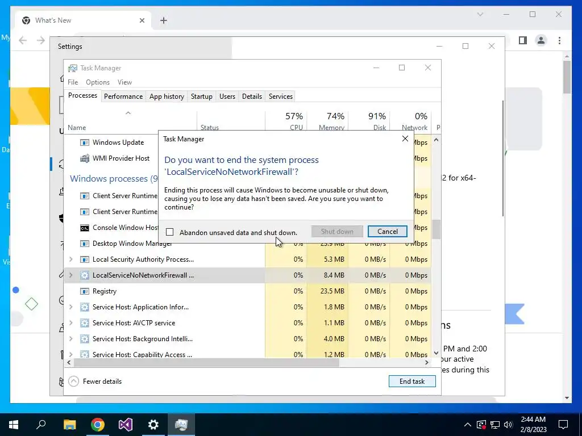Click Service Host: Background Intelligent gear icon

point(85,339)
